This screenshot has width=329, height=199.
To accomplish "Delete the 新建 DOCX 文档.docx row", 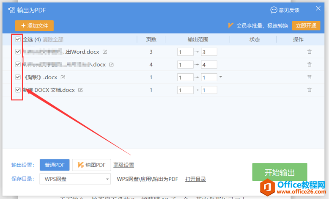I will (309, 90).
